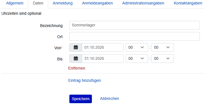Screen dimensions: 204x106
Task: Click the Bis label
Action: coord(60,59)
